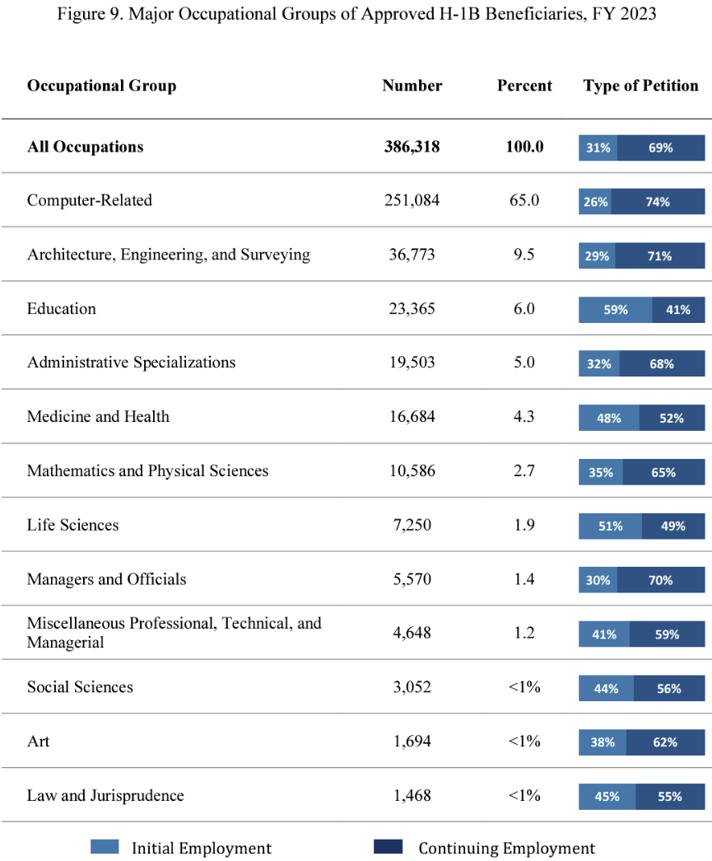Click the Figure 9 title text
Screen dimensions: 712x861
point(356,14)
